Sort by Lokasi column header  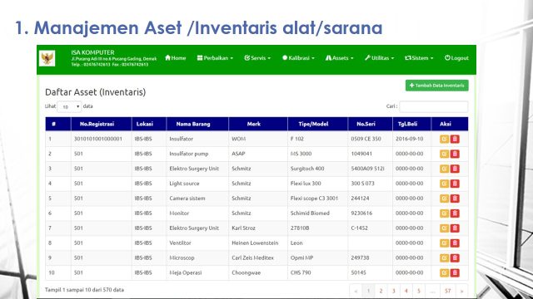pyautogui.click(x=149, y=124)
